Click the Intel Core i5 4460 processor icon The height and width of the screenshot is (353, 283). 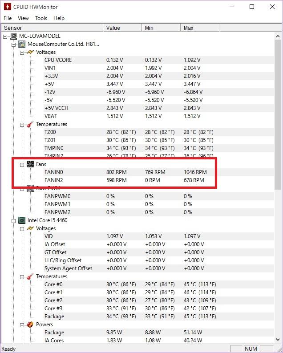point(21,220)
